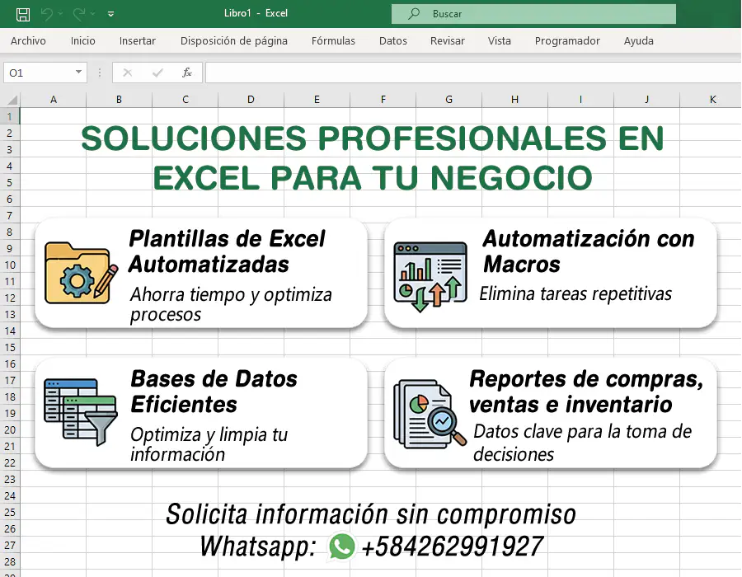
Task: Click the Bases de Datos Eficientes title
Action: [x=214, y=392]
